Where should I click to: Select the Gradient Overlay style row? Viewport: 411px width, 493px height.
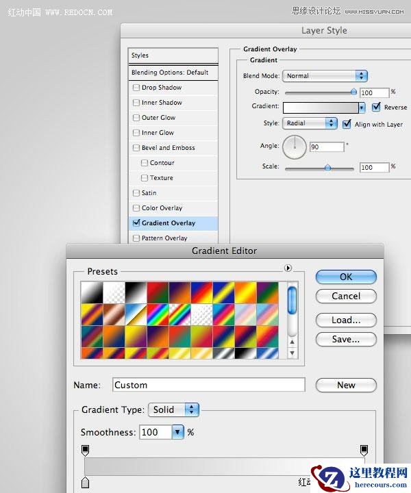173,223
